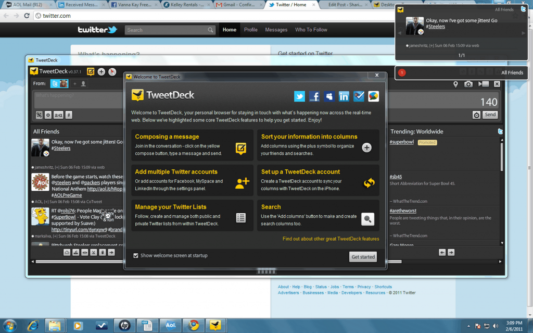Click the dotted add-account box next to From
Image resolution: width=533 pixels, height=333 pixels.
(79, 83)
